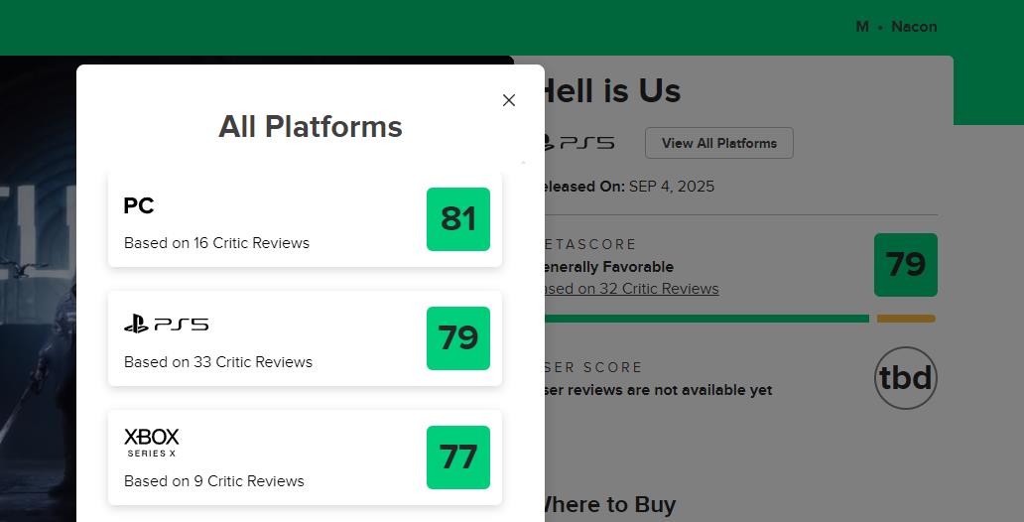Viewport: 1024px width, 522px height.
Task: Click the Based on 9 Critic Reviews text
Action: [x=214, y=481]
